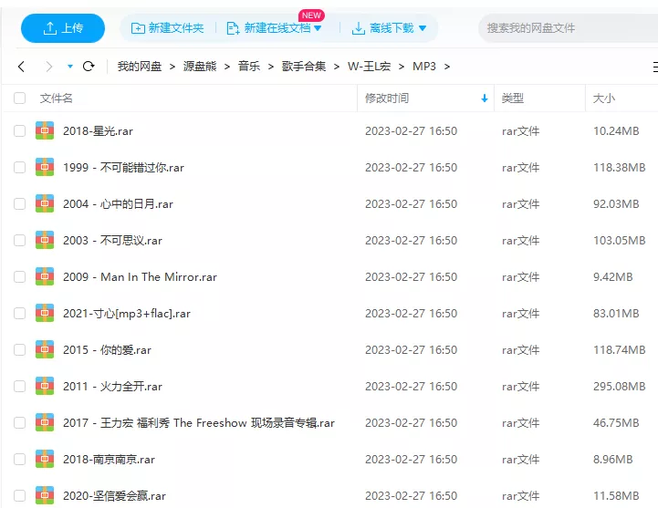Click the 新建文件夹 button
658x508 pixels.
[168, 28]
